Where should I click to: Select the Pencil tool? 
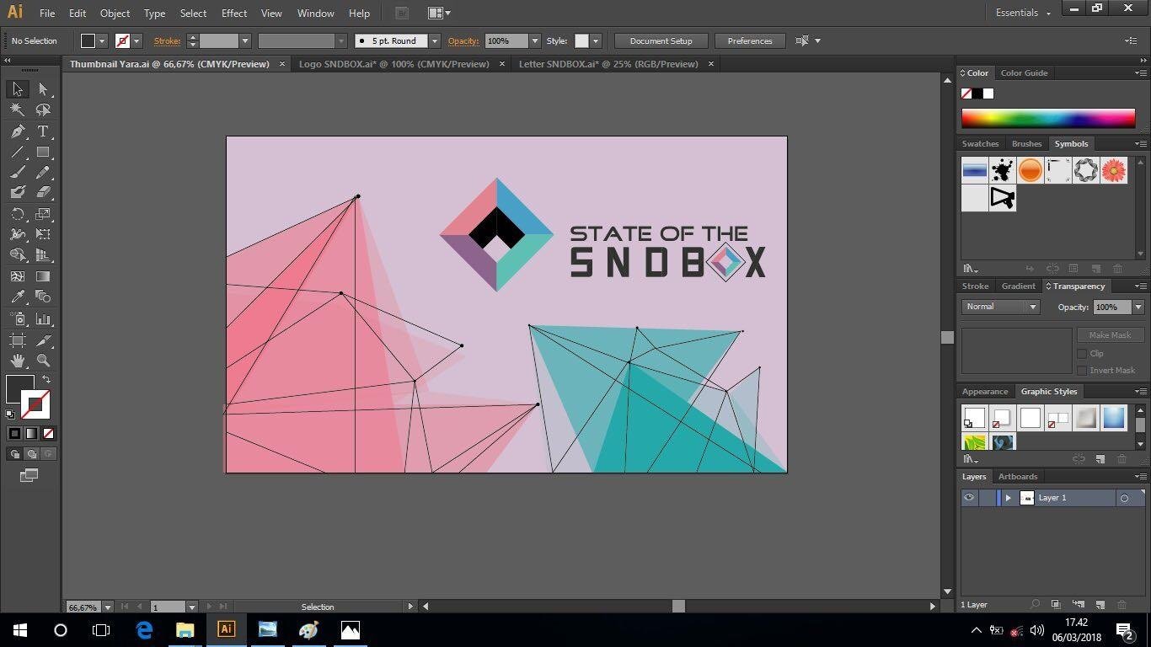[x=43, y=173]
